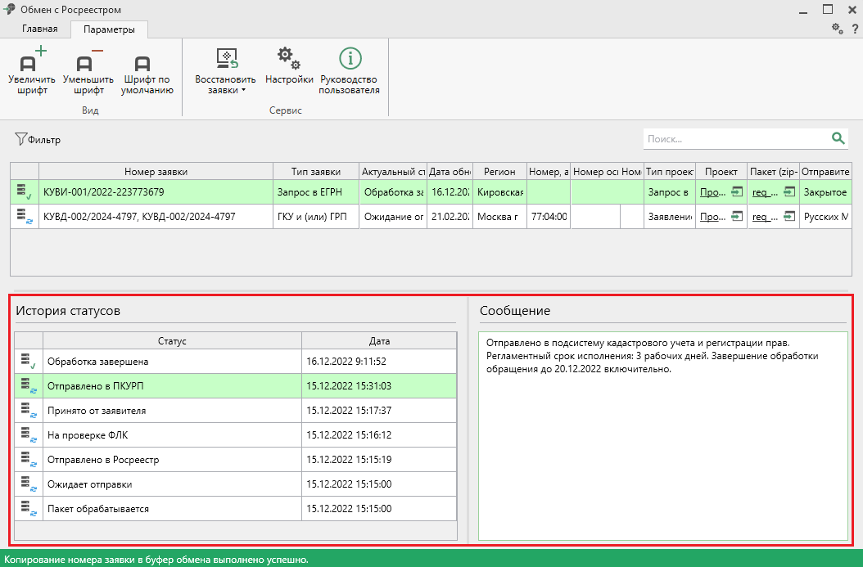Click the small gears icon in title area

[x=837, y=28]
